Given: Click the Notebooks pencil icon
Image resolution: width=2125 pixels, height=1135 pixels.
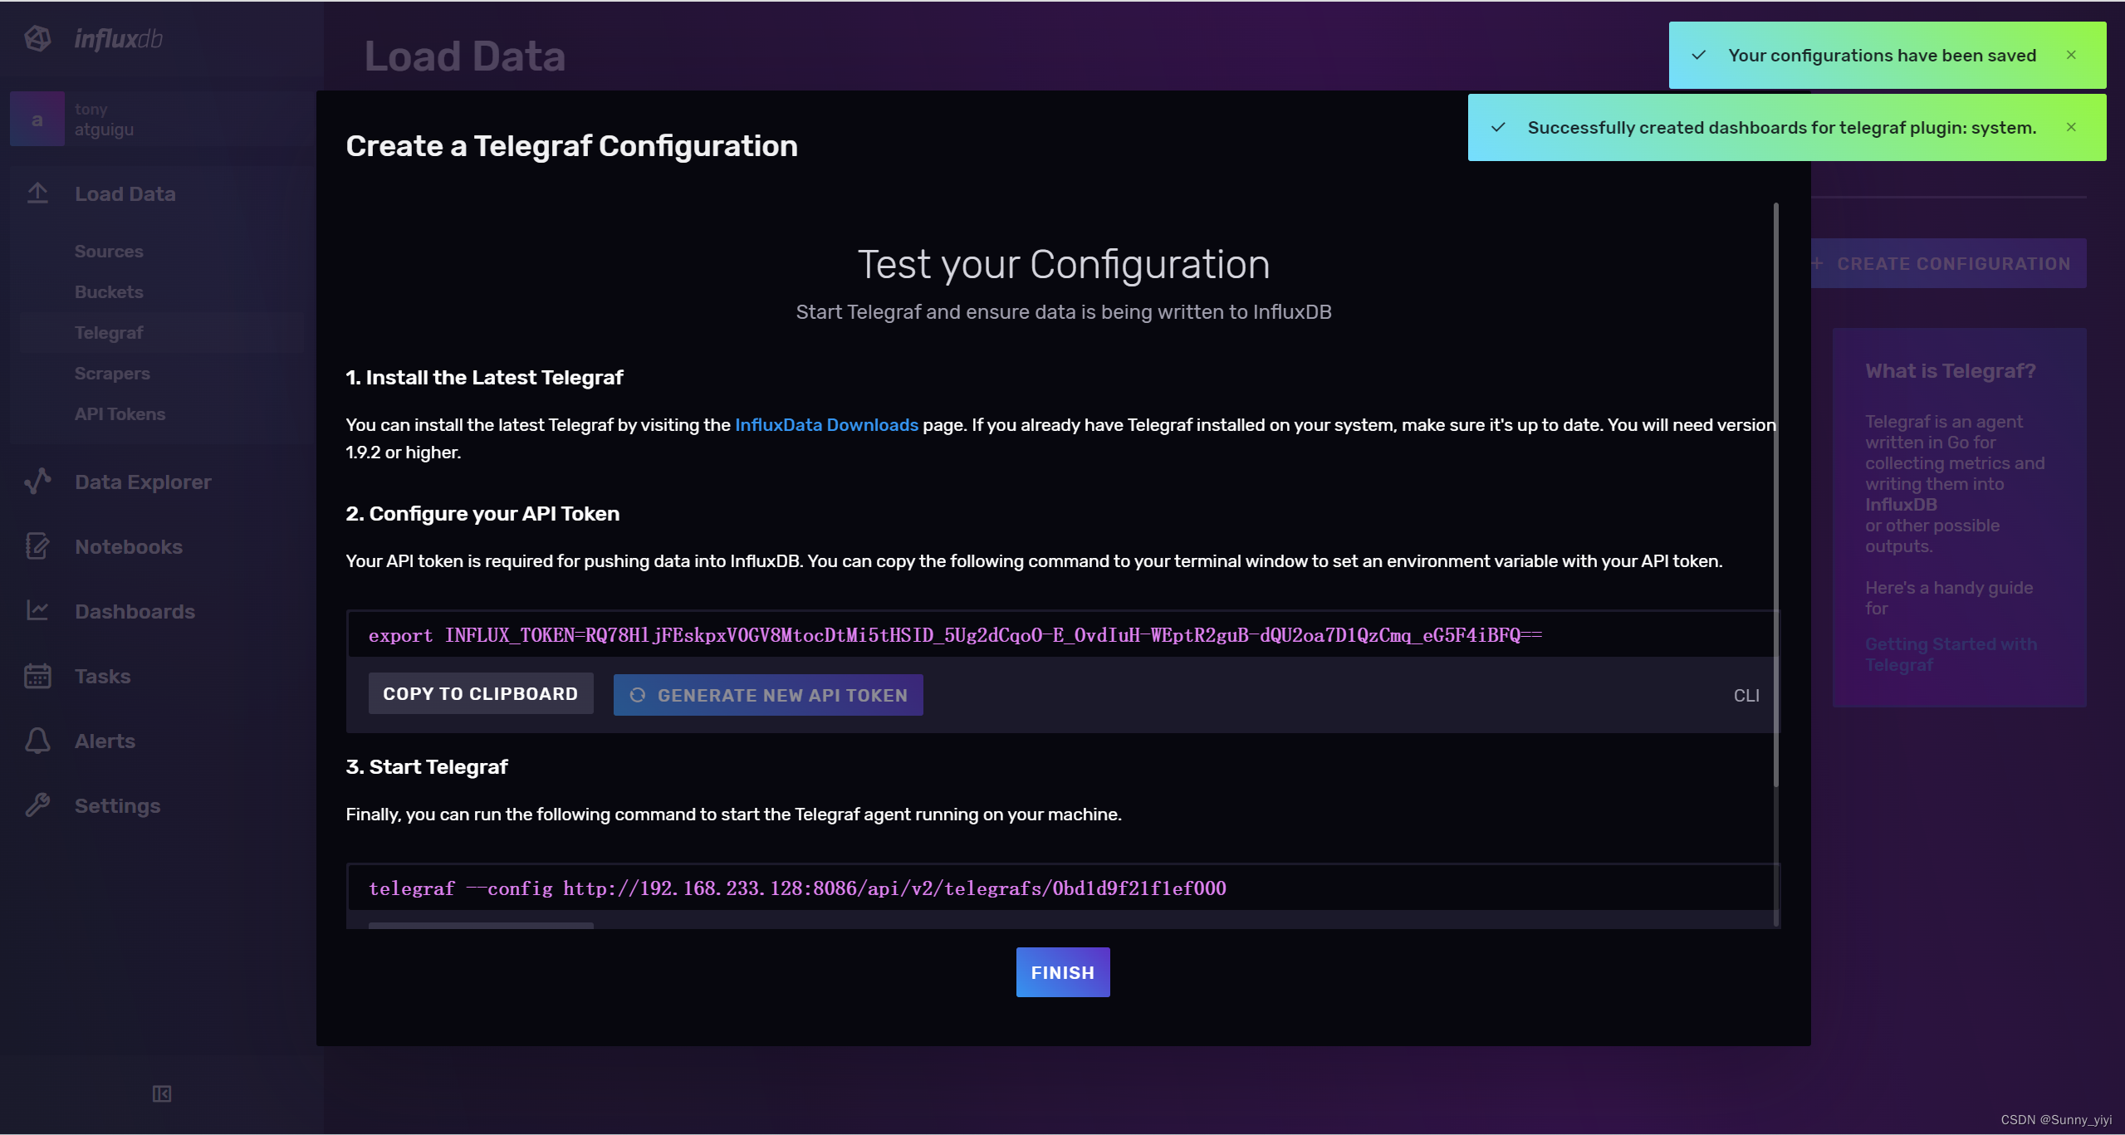Looking at the screenshot, I should (x=37, y=546).
